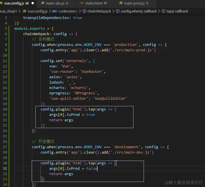The height and width of the screenshot is (187, 205).
Task: Click the 'development' string on line 27
Action: point(127,147)
